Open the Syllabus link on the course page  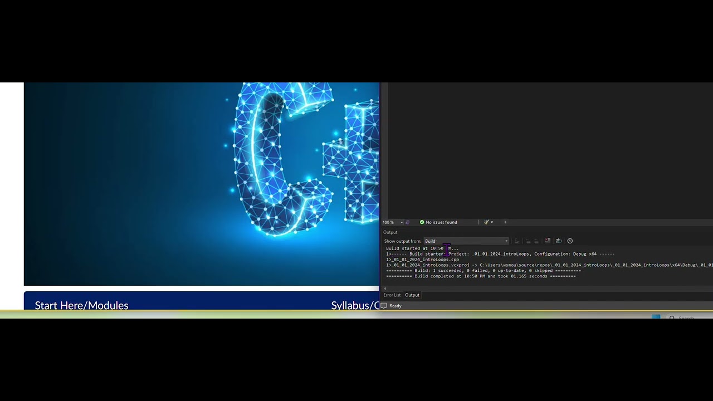[x=355, y=305]
